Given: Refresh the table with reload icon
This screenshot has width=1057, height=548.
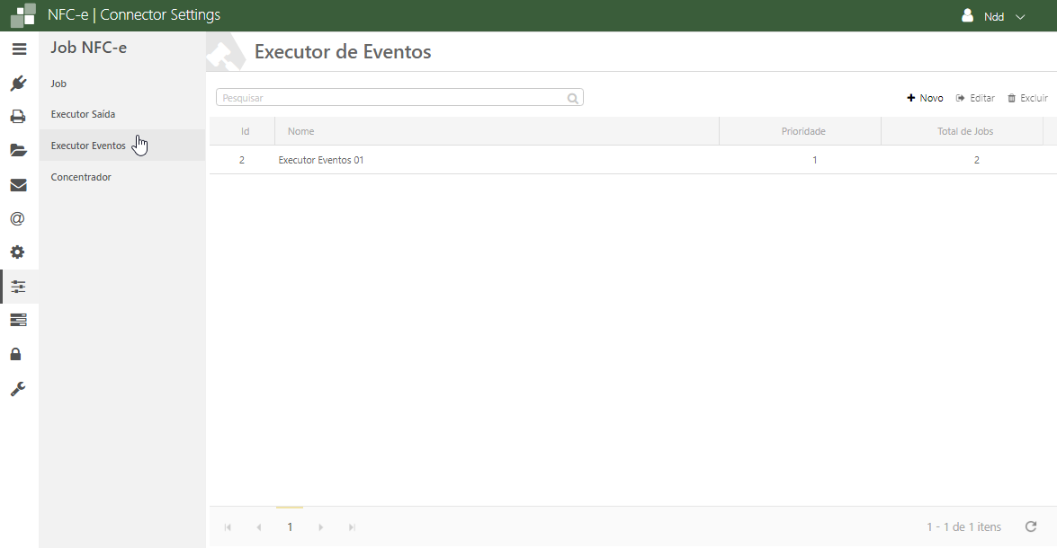Looking at the screenshot, I should point(1031,526).
